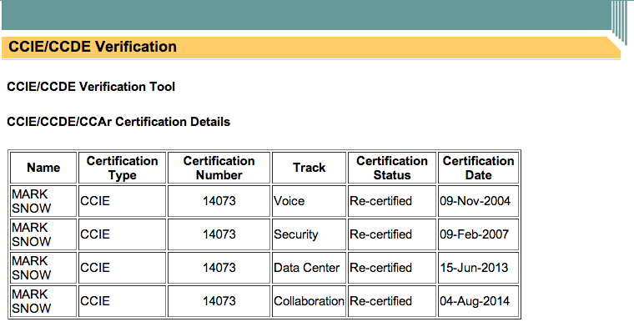Image resolution: width=634 pixels, height=327 pixels.
Task: Click number 14073 in the Collaboration row
Action: (219, 301)
